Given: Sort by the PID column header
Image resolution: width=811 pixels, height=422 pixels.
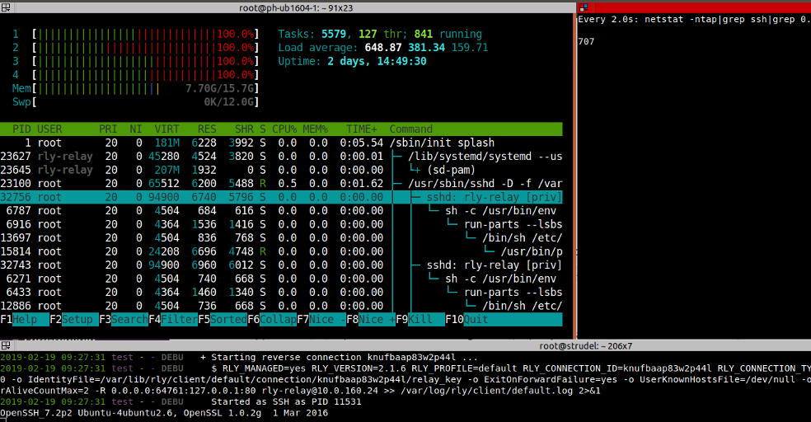Looking at the screenshot, I should click(x=21, y=129).
